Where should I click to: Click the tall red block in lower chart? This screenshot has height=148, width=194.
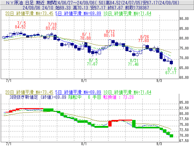click(x=110, y=124)
